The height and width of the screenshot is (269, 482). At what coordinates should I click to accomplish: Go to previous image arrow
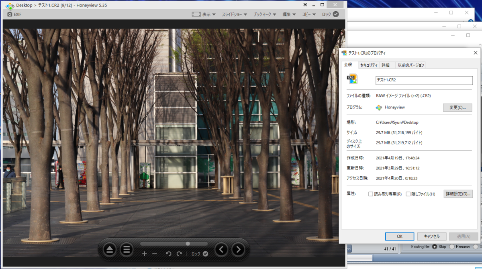click(x=221, y=249)
